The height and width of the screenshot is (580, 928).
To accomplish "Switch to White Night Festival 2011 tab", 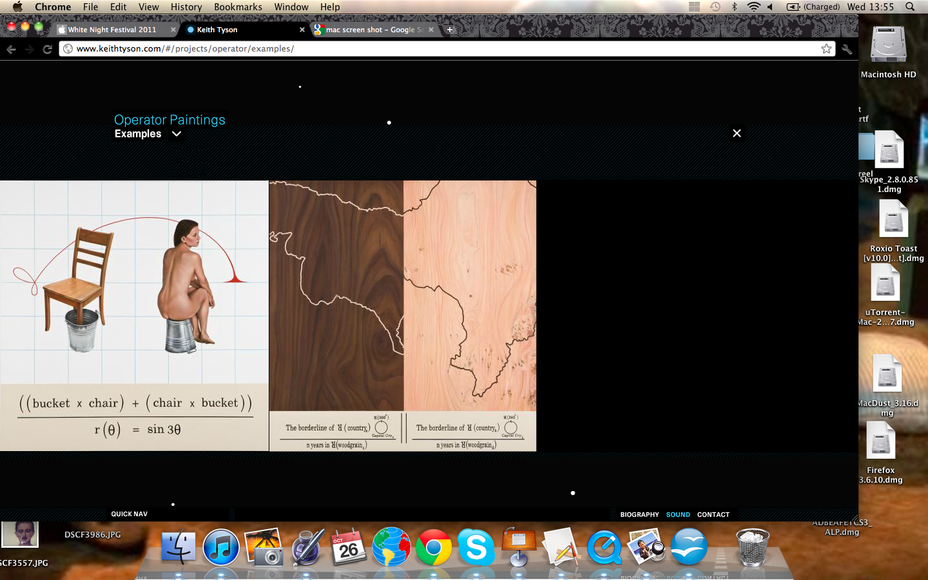I will coord(112,30).
